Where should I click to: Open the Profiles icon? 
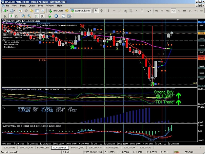11,11
